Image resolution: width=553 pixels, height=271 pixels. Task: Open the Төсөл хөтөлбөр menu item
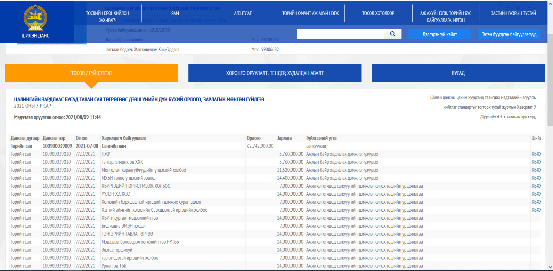pos(378,13)
